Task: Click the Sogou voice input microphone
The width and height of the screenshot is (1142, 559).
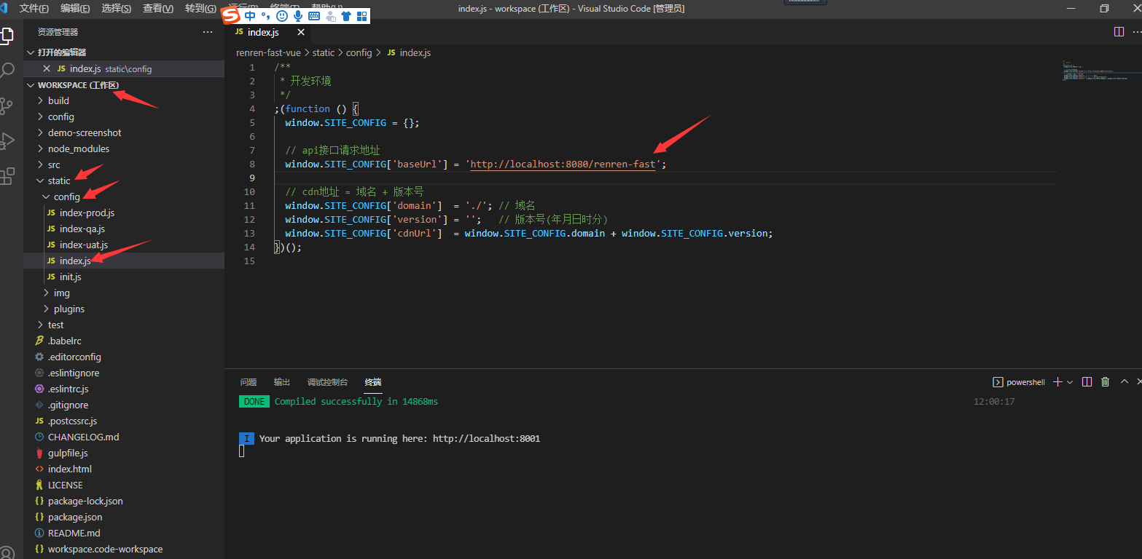Action: (x=298, y=15)
